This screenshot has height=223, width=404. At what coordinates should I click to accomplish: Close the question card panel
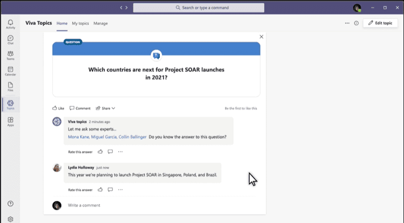[x=261, y=37]
